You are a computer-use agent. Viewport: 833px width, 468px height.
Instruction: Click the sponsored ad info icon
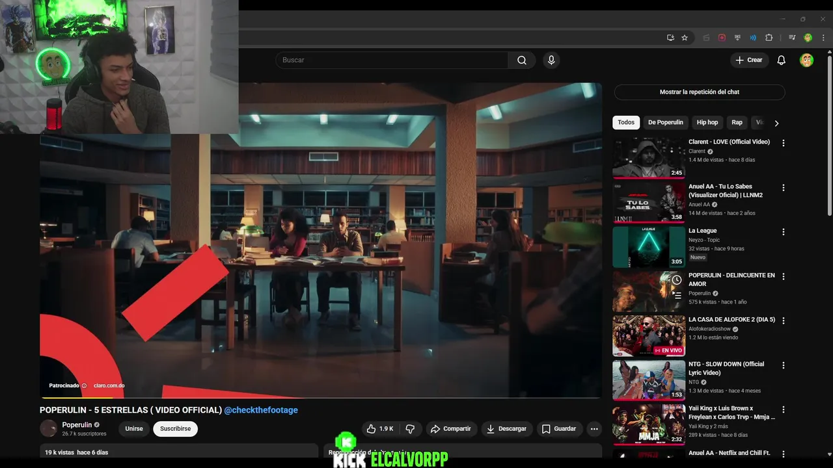click(x=84, y=385)
